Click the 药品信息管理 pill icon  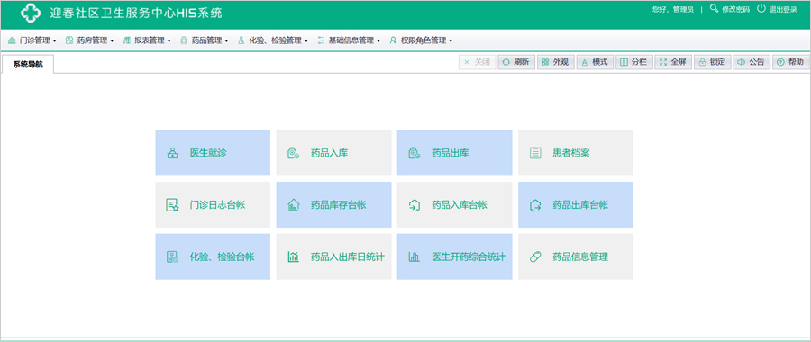click(535, 256)
